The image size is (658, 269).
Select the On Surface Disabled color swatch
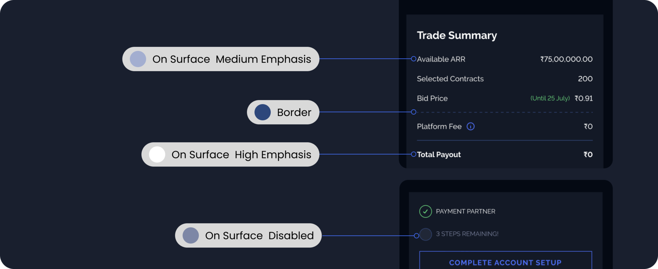point(191,235)
